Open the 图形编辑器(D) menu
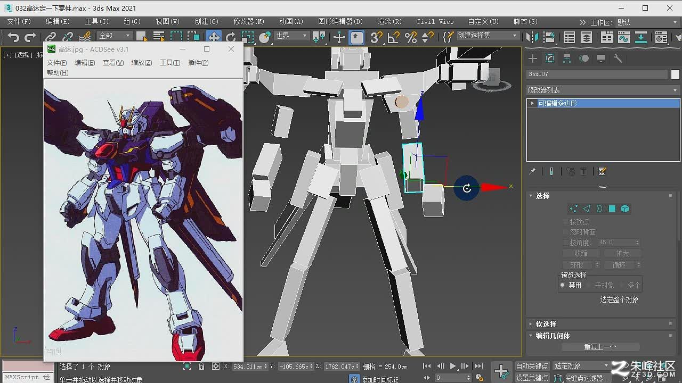This screenshot has height=383, width=682. pyautogui.click(x=340, y=22)
